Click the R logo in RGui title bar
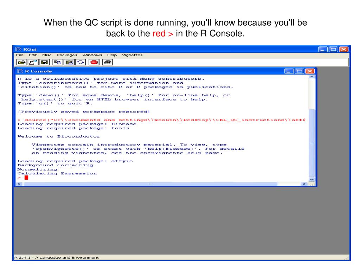The width and height of the screenshot is (360, 270). click(18, 49)
